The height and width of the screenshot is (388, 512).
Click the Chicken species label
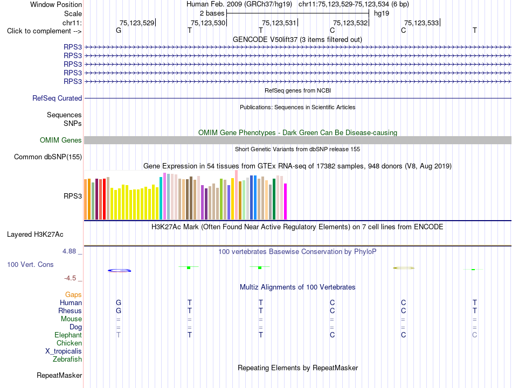coord(69,343)
